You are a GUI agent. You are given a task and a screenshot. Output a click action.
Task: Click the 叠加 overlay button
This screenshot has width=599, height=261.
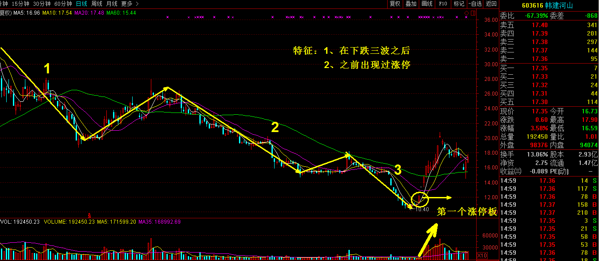411,4
